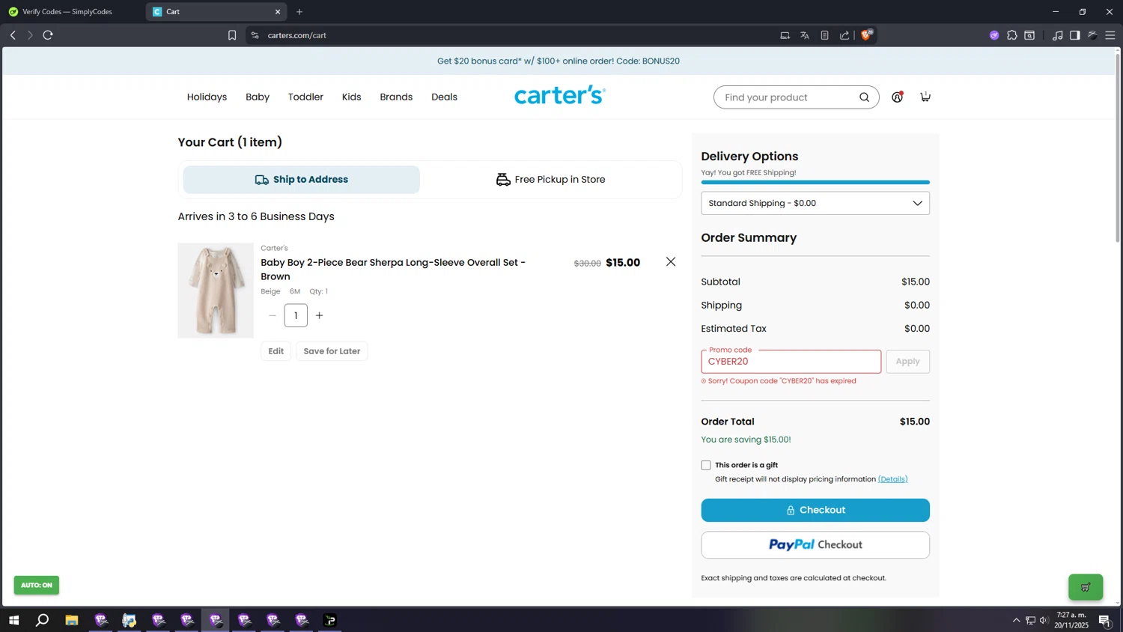Increase item quantity with plus button
Image resolution: width=1123 pixels, height=632 pixels.
click(x=319, y=315)
